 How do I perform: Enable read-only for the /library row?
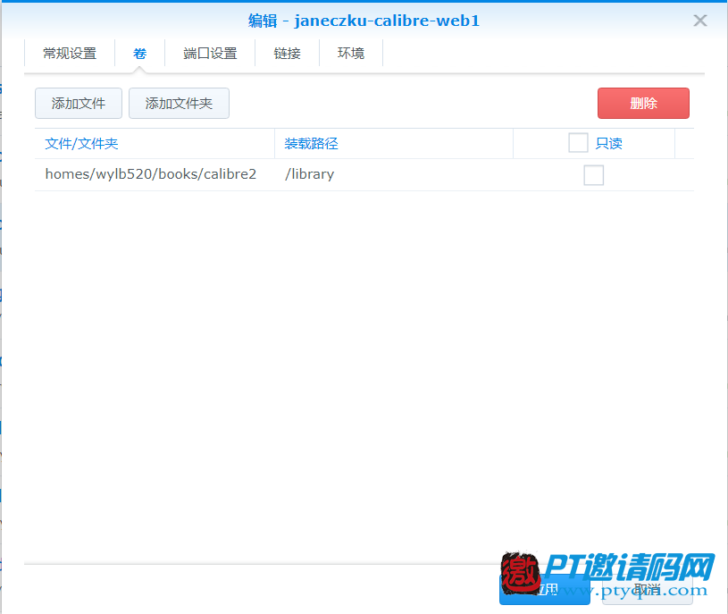pos(593,175)
